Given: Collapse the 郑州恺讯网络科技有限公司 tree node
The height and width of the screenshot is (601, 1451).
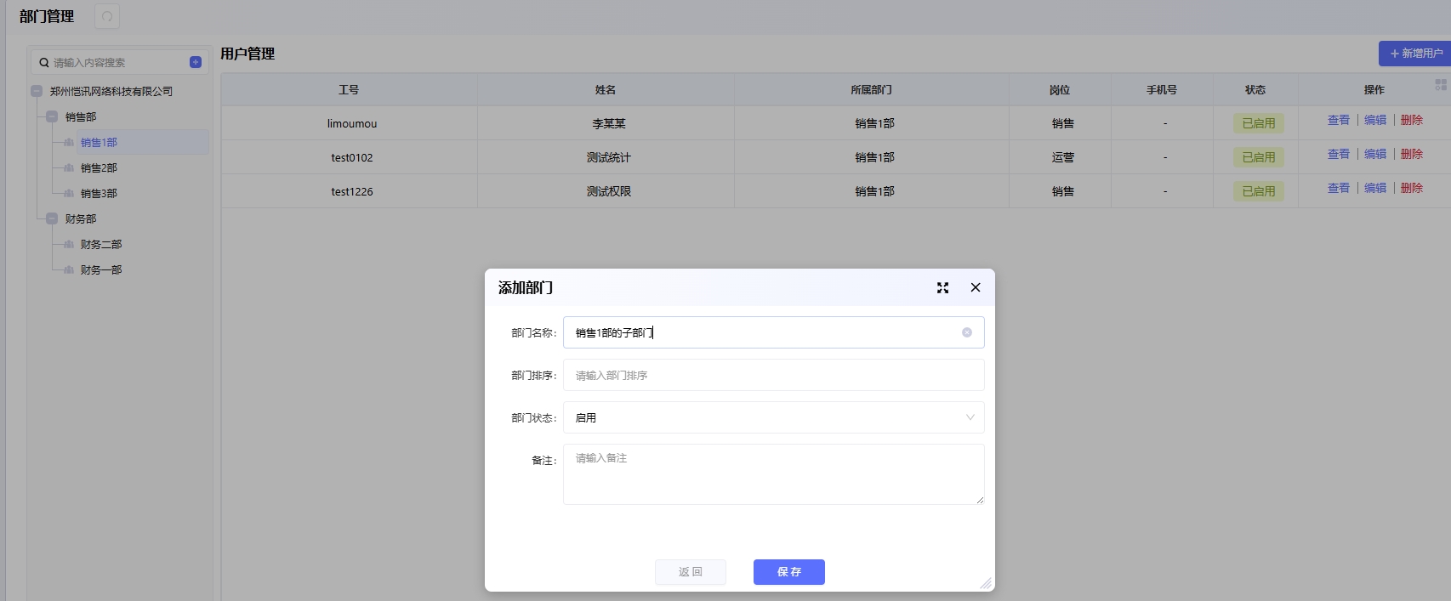Looking at the screenshot, I should click(x=37, y=91).
